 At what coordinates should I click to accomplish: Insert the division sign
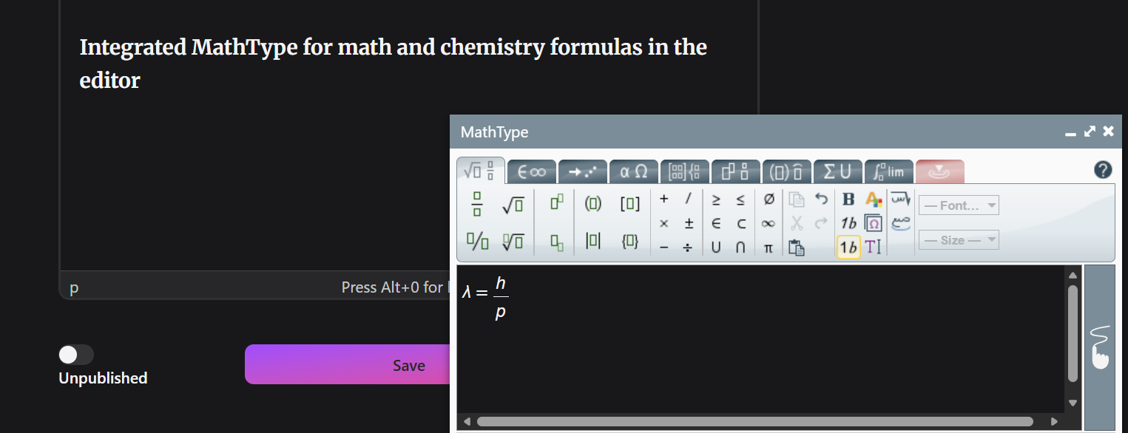tap(688, 248)
